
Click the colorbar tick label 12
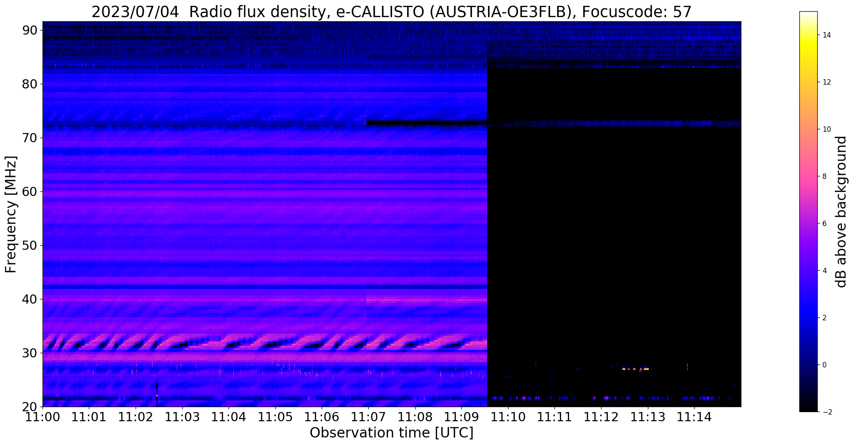(x=826, y=82)
